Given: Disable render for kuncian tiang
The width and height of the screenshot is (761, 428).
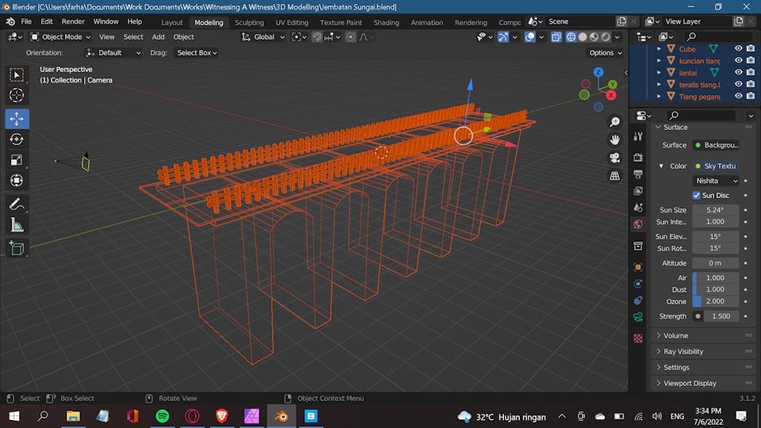Looking at the screenshot, I should coord(751,60).
